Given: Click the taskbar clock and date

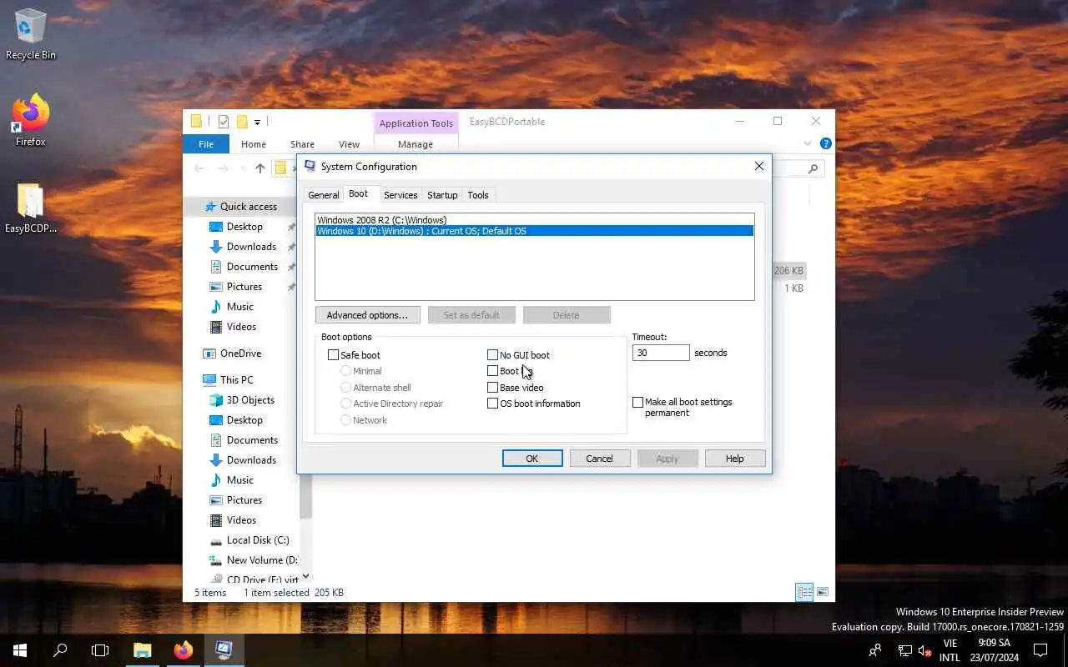Looking at the screenshot, I should pyautogui.click(x=995, y=650).
